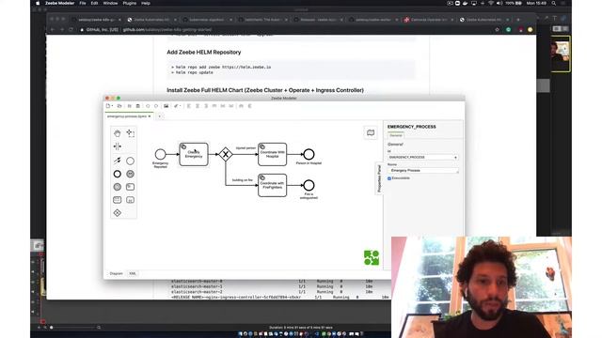
Task: Redo the last modeler action
Action: 156,106
